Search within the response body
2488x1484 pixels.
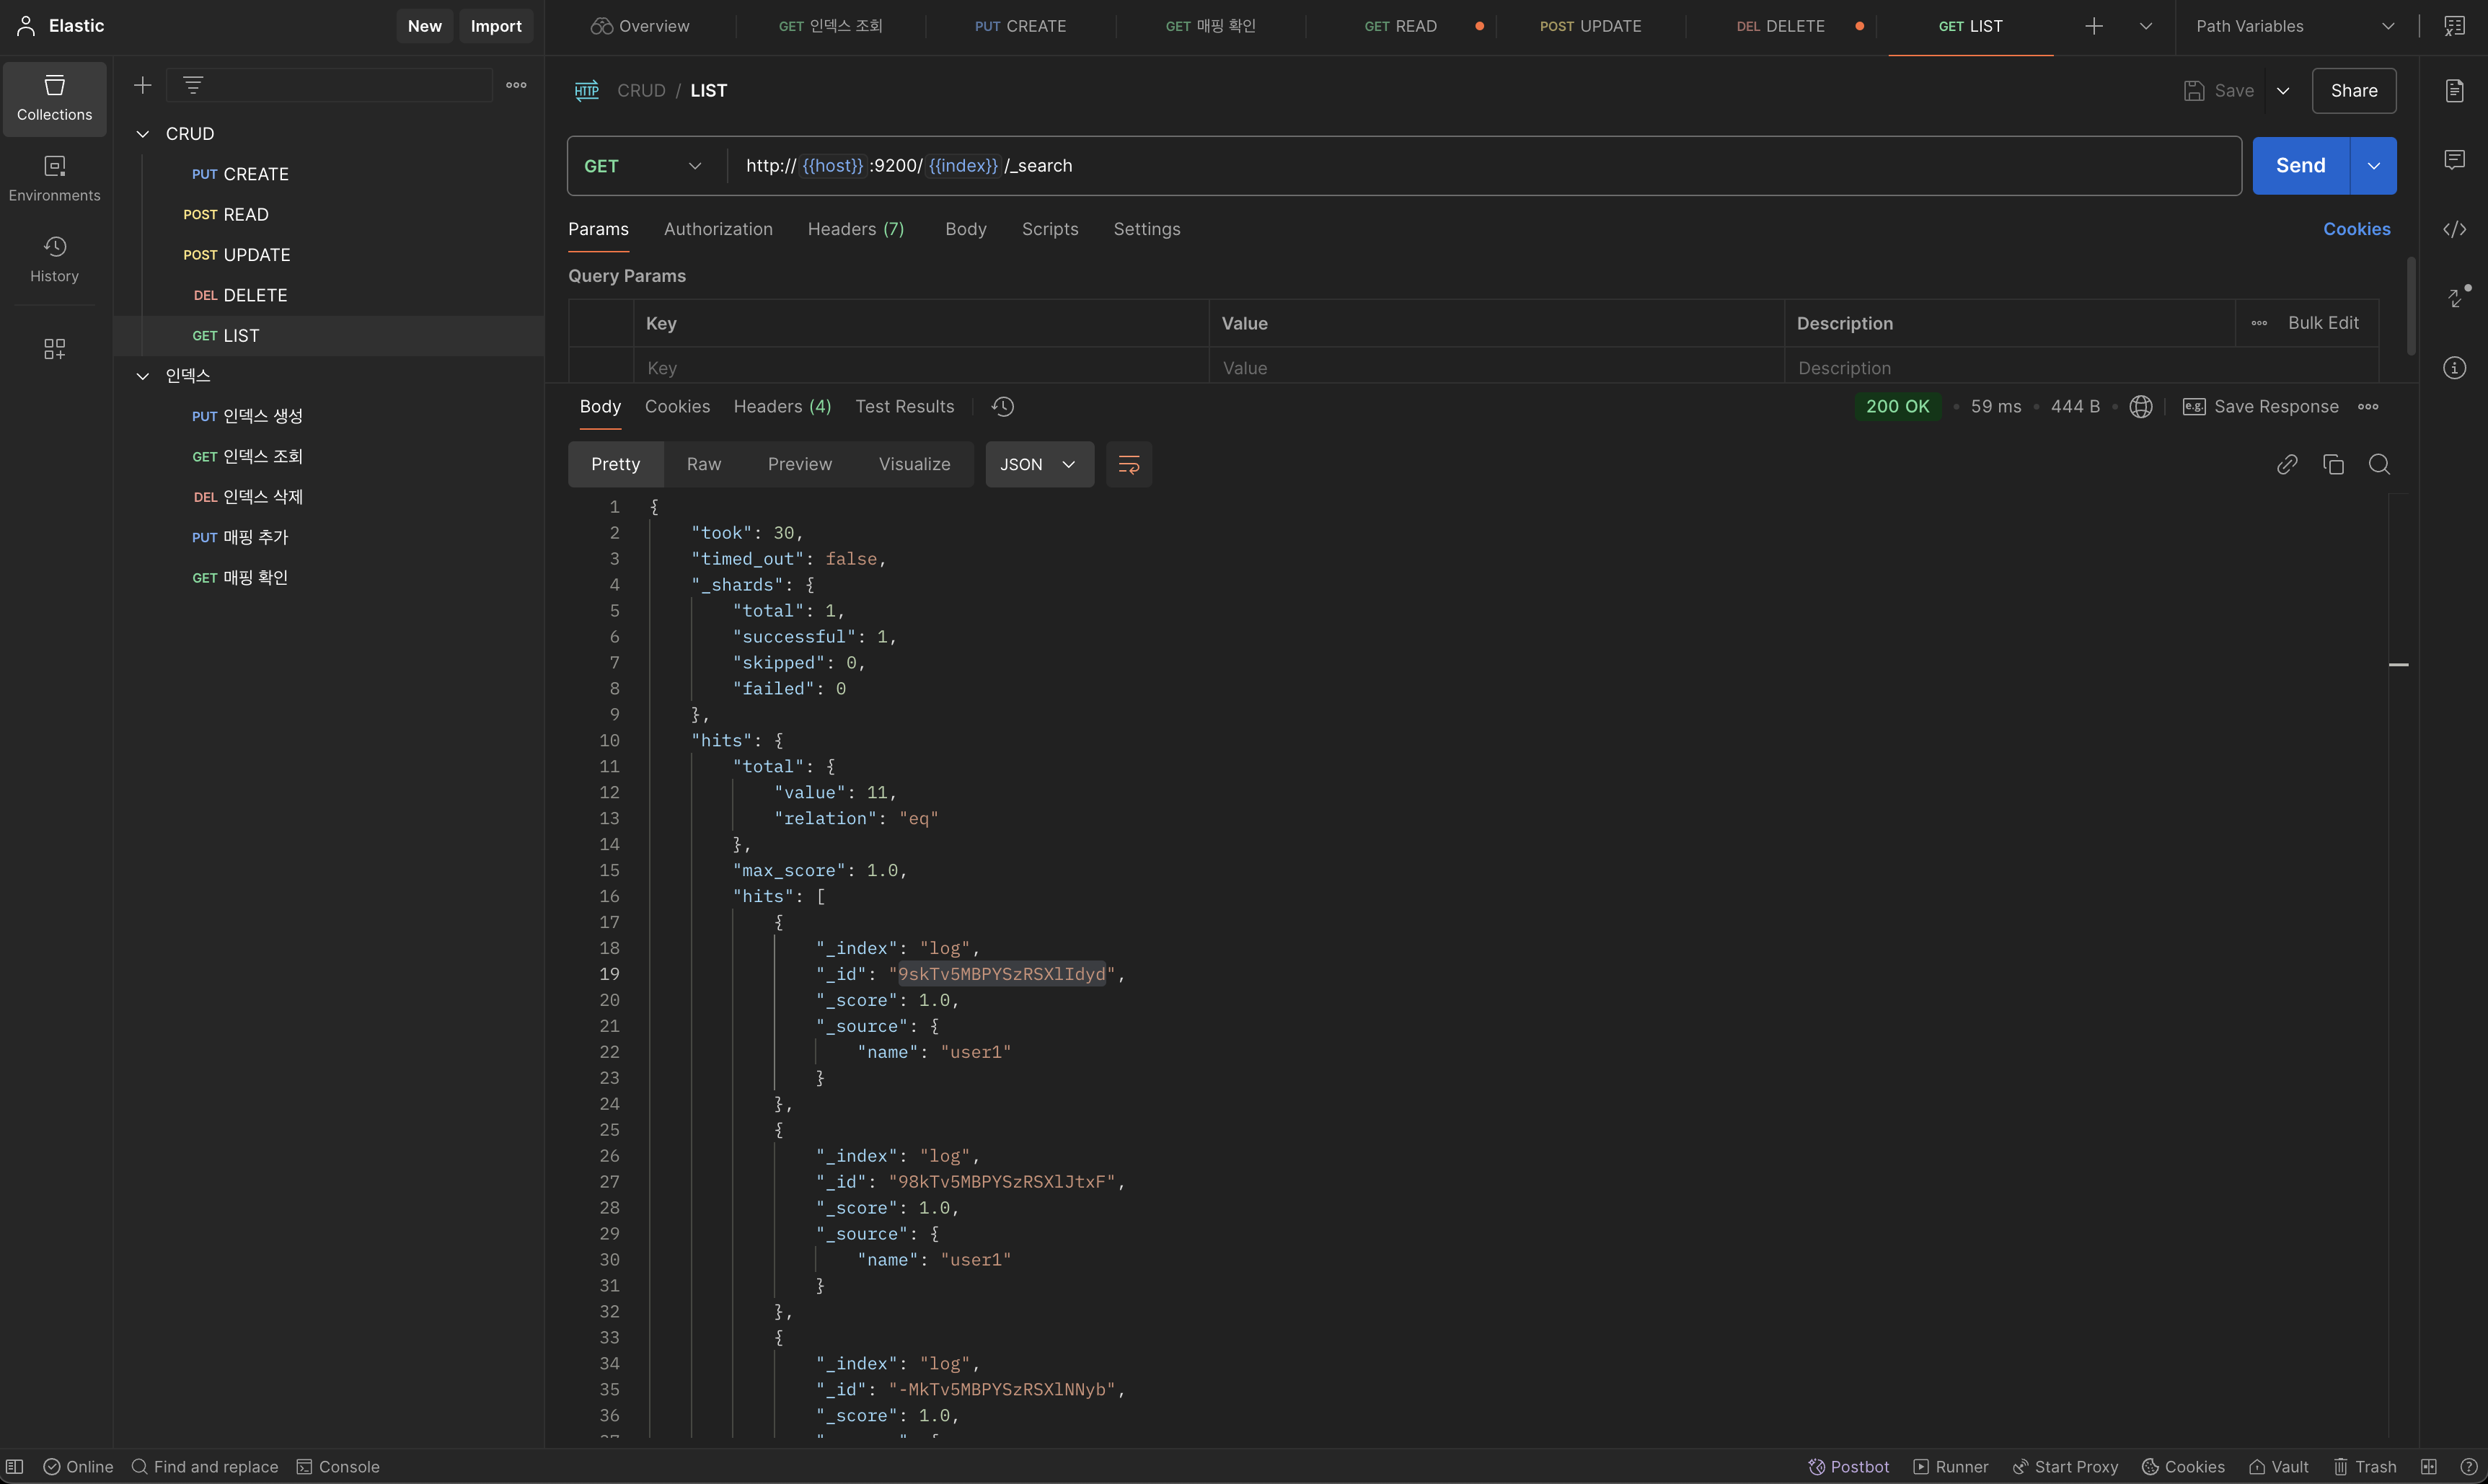coord(2379,464)
